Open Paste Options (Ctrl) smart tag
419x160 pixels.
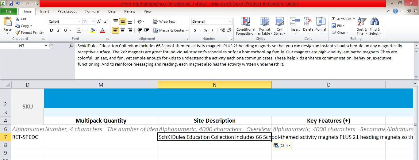pos(282,146)
